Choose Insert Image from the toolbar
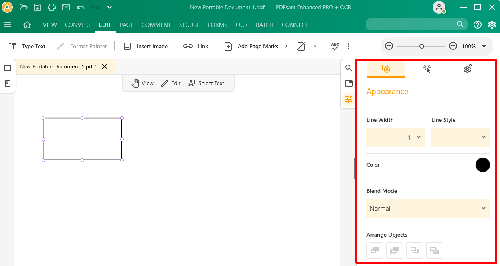Screen dimensions: 500x266 pyautogui.click(x=145, y=46)
